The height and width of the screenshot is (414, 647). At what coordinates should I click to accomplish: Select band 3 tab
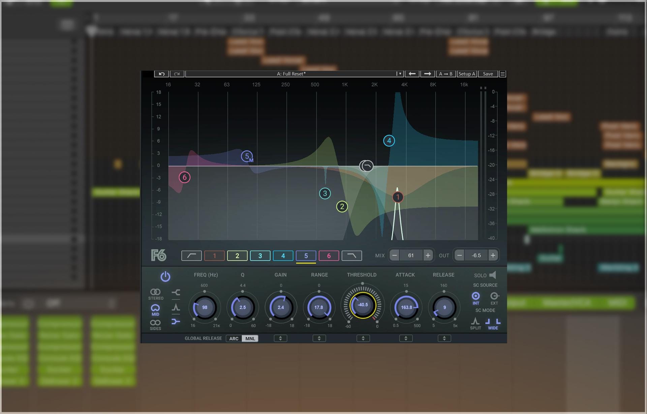pyautogui.click(x=260, y=255)
